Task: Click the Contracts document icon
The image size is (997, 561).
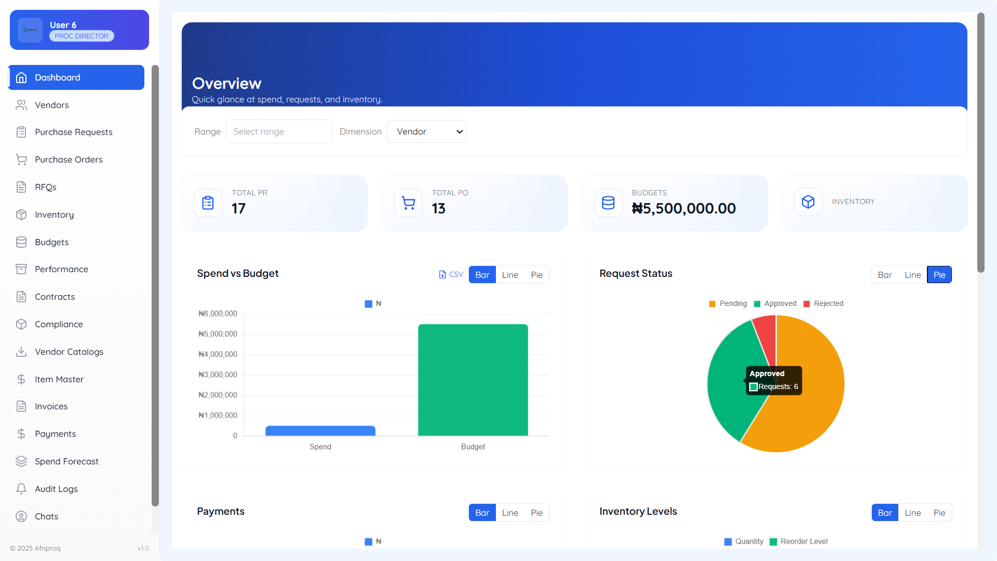Action: coord(21,297)
